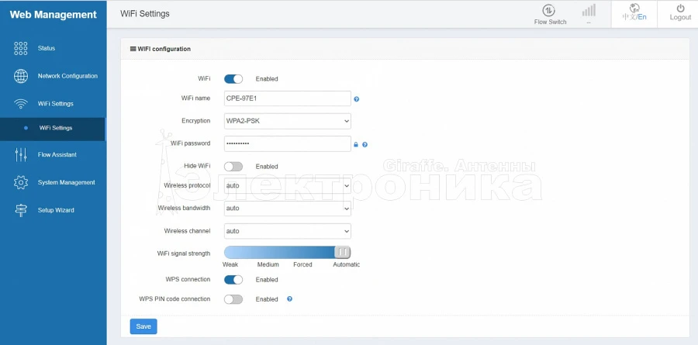This screenshot has width=698, height=345.
Task: Click the WiFi name input field
Action: (287, 98)
